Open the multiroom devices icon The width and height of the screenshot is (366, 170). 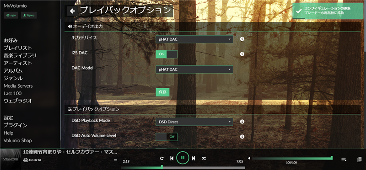click(x=359, y=159)
